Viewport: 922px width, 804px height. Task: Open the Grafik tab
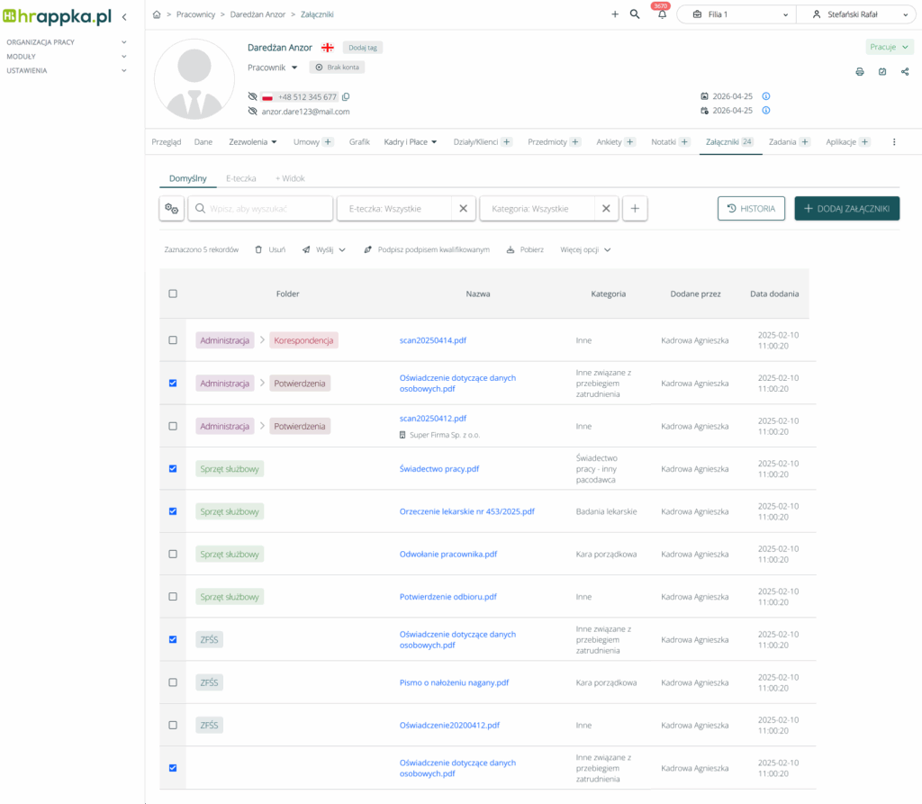point(359,142)
